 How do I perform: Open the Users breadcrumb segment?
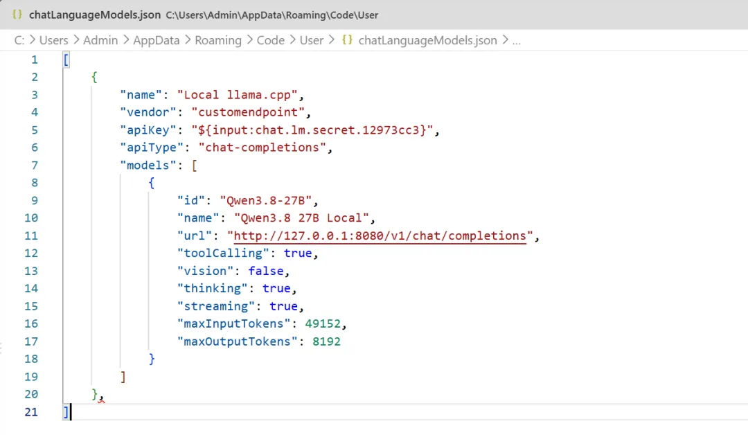(x=53, y=41)
